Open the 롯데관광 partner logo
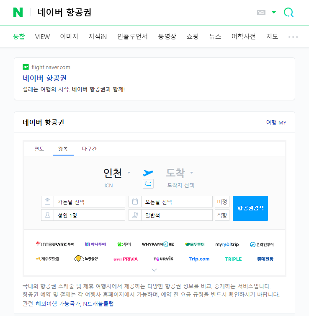309x316 pixels. 265,259
